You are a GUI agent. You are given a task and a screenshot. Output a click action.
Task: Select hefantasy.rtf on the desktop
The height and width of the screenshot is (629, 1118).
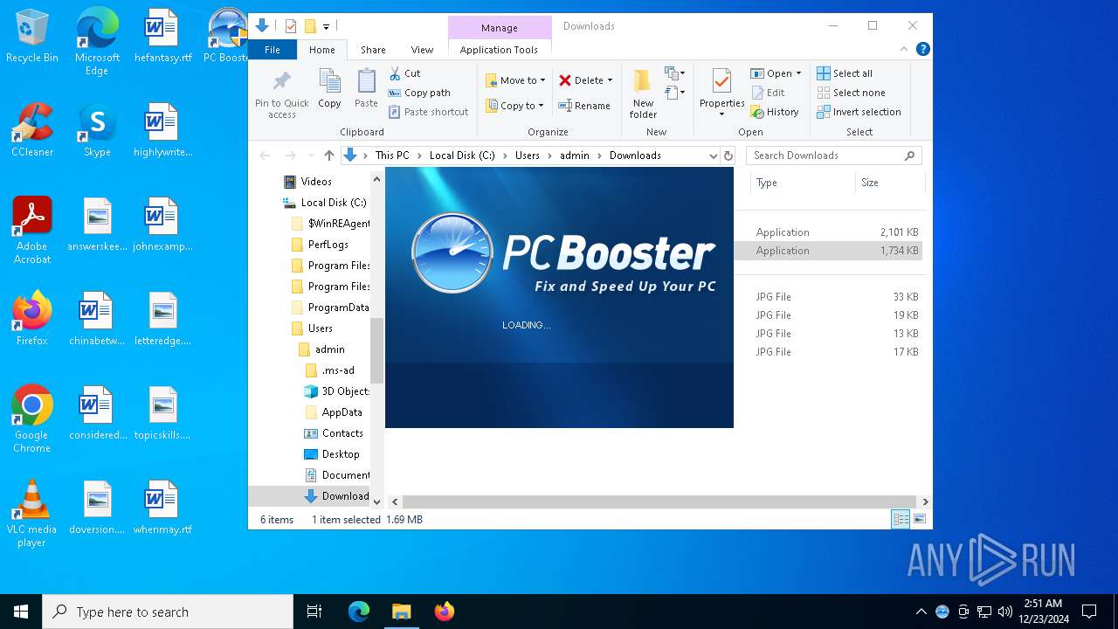tap(163, 37)
